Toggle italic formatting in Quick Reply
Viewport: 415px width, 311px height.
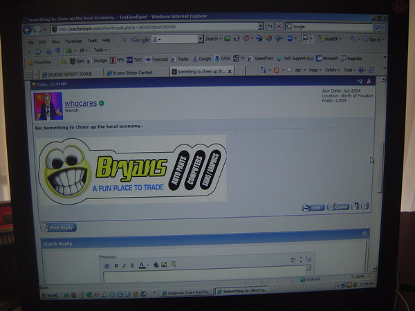124,265
